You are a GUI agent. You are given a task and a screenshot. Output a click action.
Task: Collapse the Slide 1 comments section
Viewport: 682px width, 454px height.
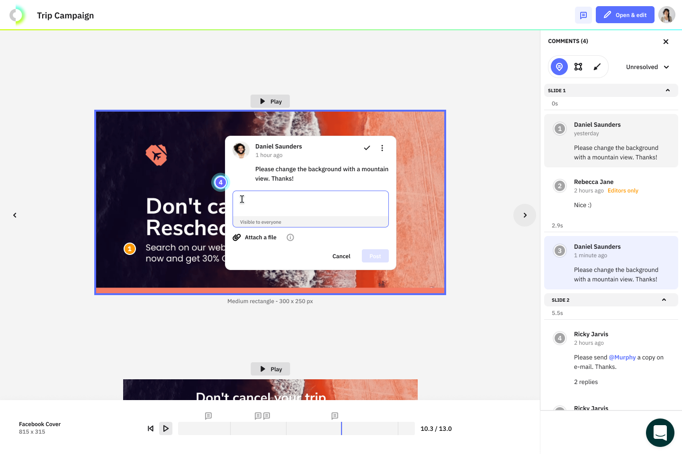pyautogui.click(x=667, y=90)
